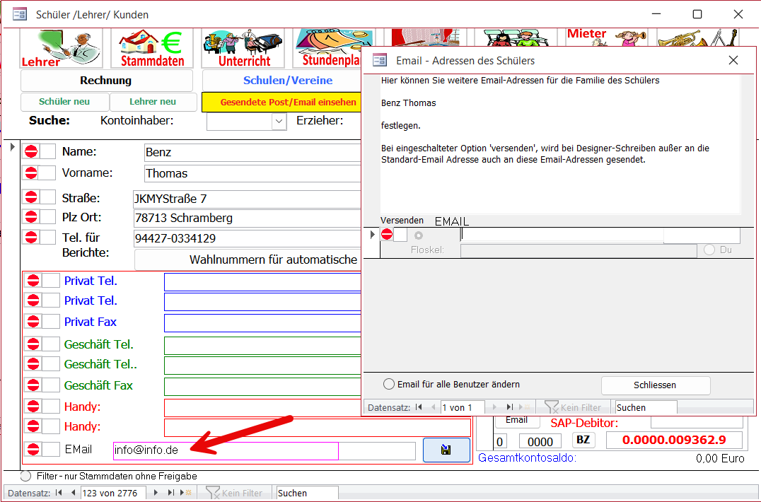
Task: Enable 'Email für alle Benutzer ändern' option
Action: click(x=388, y=385)
